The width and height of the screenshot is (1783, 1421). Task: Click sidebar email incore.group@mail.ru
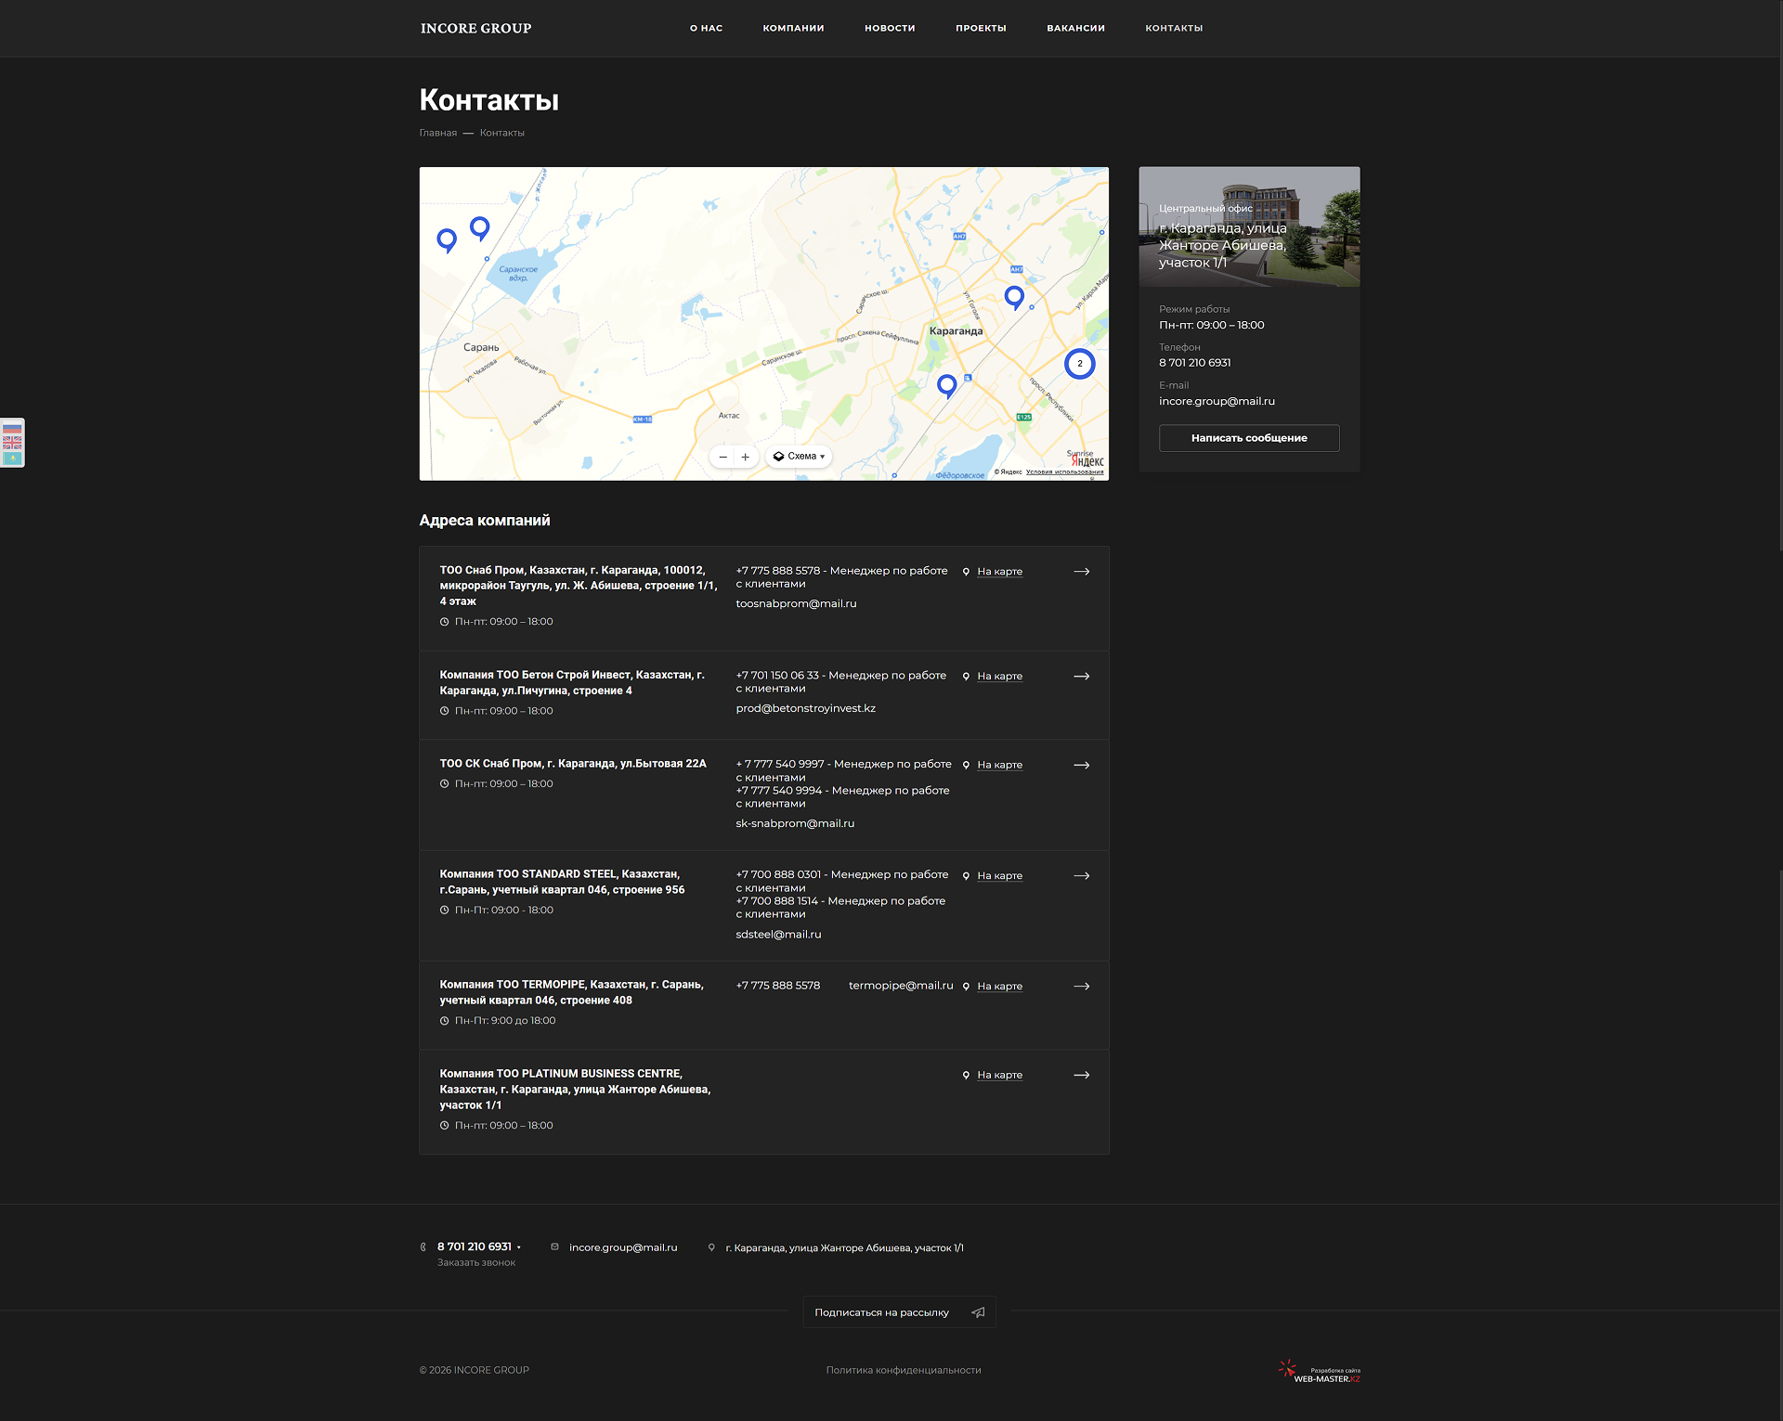click(1217, 402)
